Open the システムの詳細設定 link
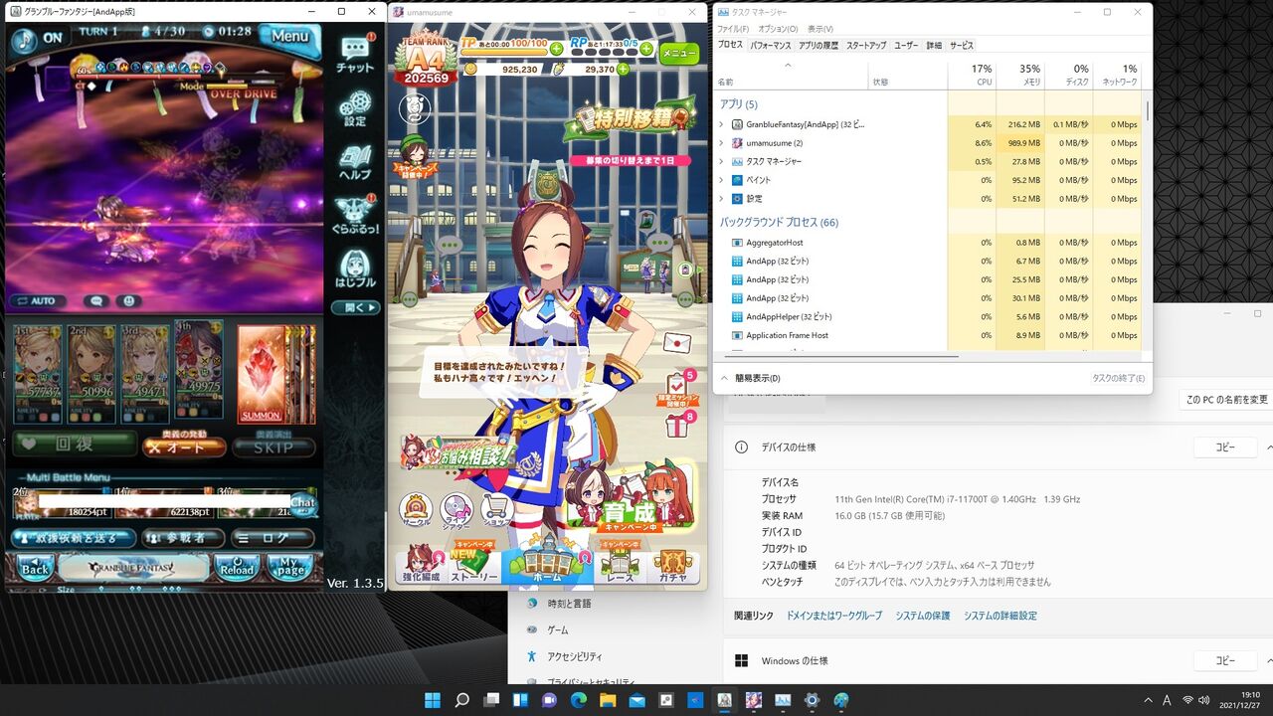1273x716 pixels. click(x=1000, y=616)
